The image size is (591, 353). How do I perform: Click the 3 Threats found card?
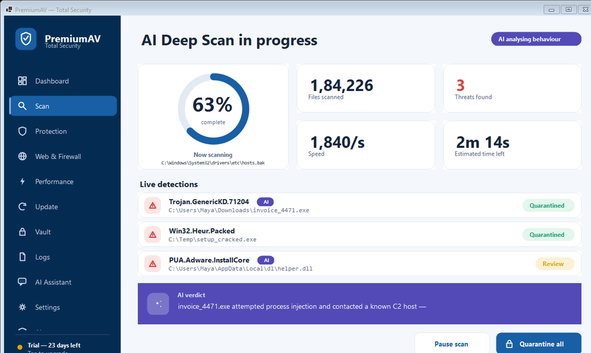pos(512,88)
